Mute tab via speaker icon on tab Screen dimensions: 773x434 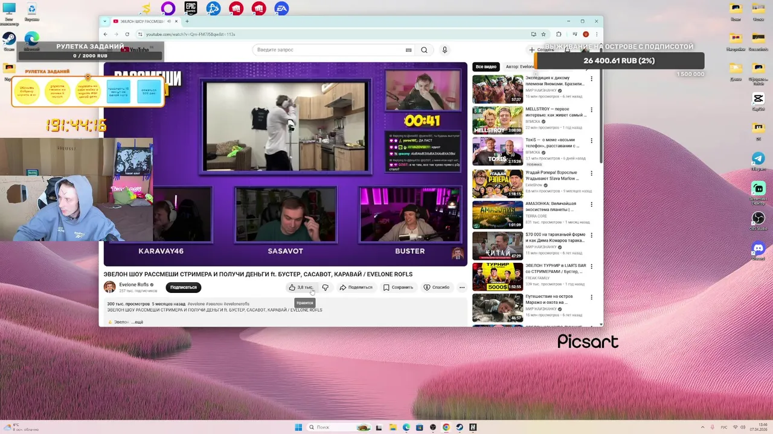pyautogui.click(x=168, y=21)
